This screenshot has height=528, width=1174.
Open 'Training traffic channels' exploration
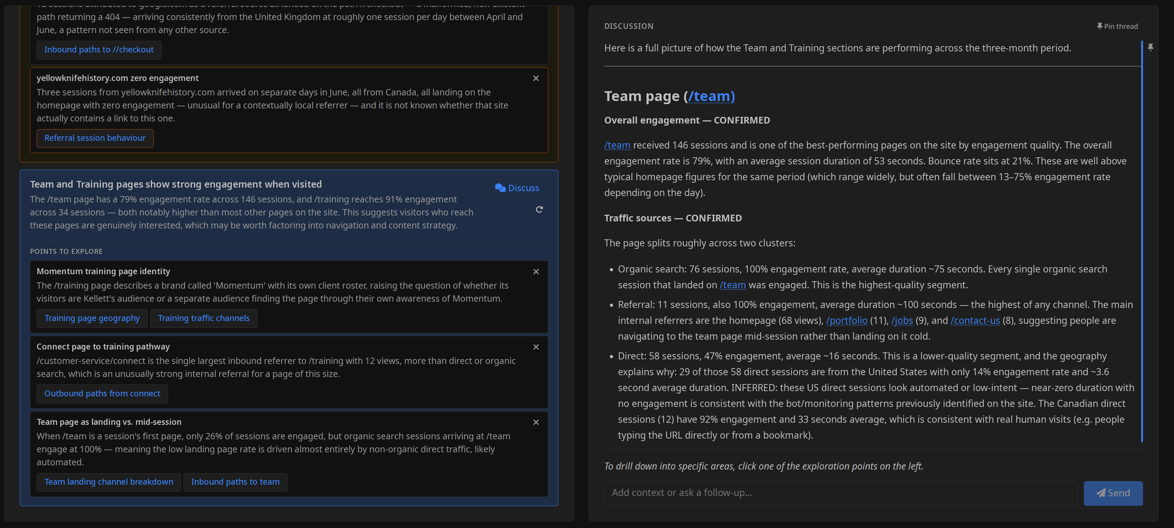(x=204, y=318)
